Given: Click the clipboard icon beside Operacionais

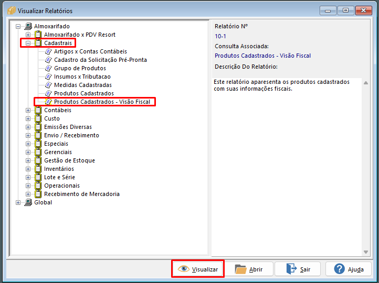Looking at the screenshot, I should click(x=38, y=186).
